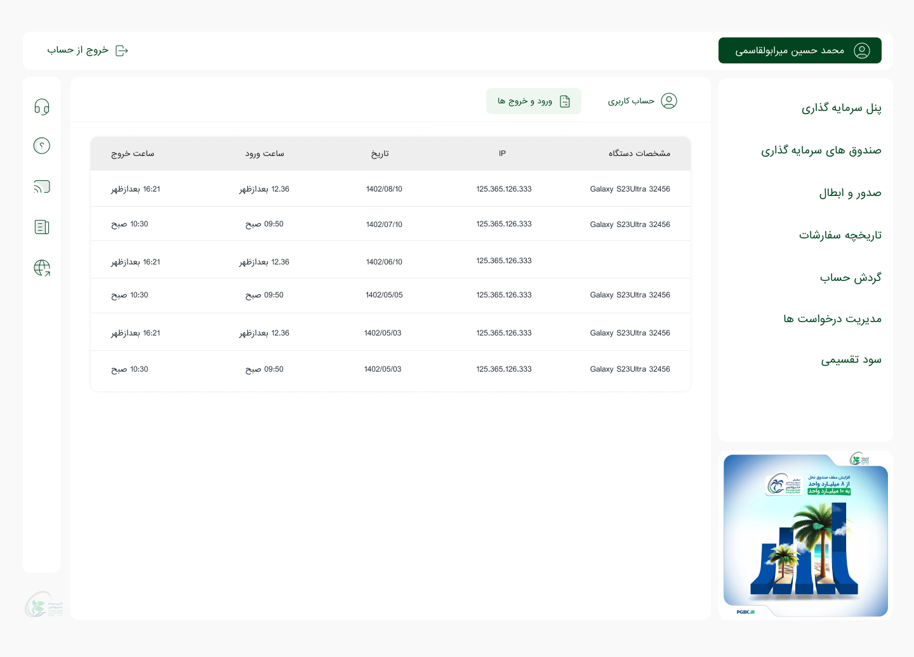Click the logout arrow icon
Image resolution: width=914 pixels, height=657 pixels.
[x=122, y=51]
